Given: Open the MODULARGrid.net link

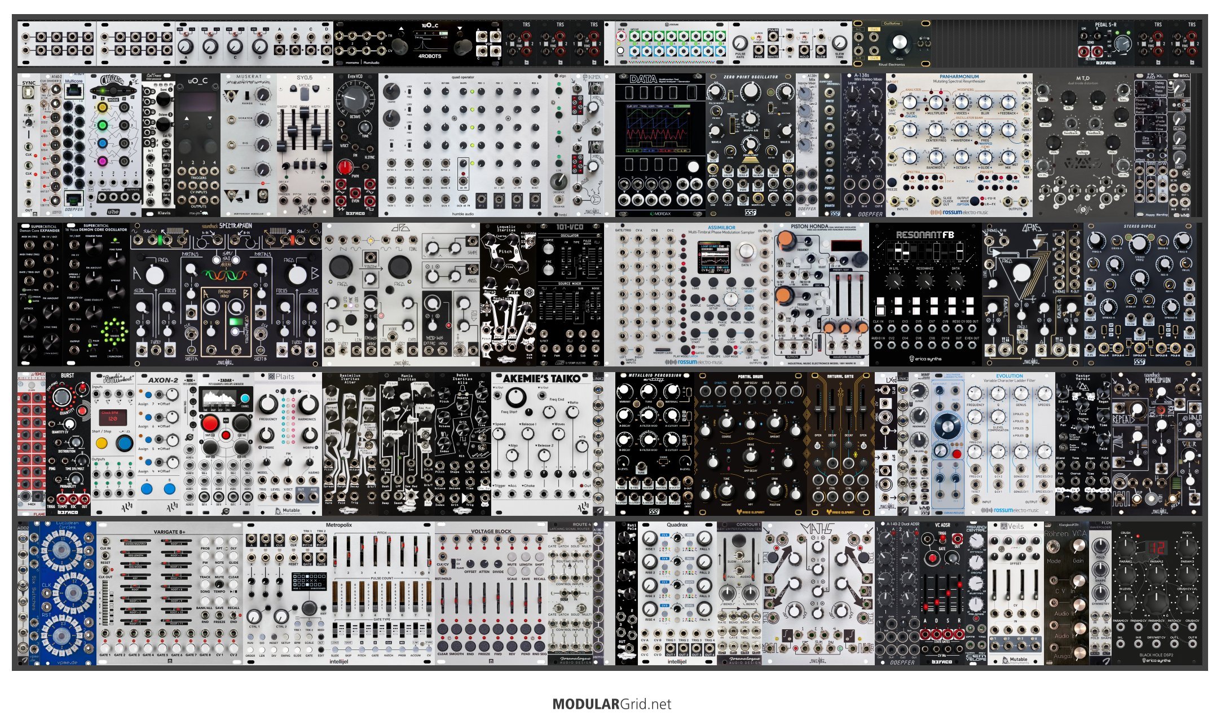Looking at the screenshot, I should [x=612, y=704].
